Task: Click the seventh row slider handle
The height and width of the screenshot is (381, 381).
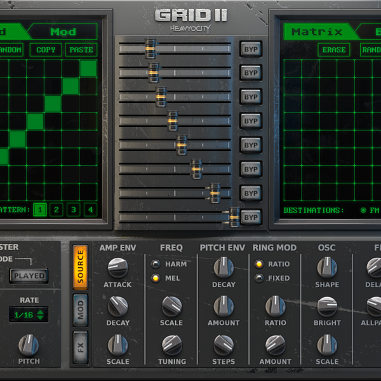Action: click(x=215, y=193)
